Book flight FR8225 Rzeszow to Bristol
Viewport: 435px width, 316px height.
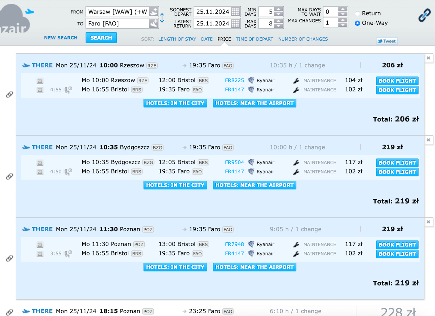point(397,81)
